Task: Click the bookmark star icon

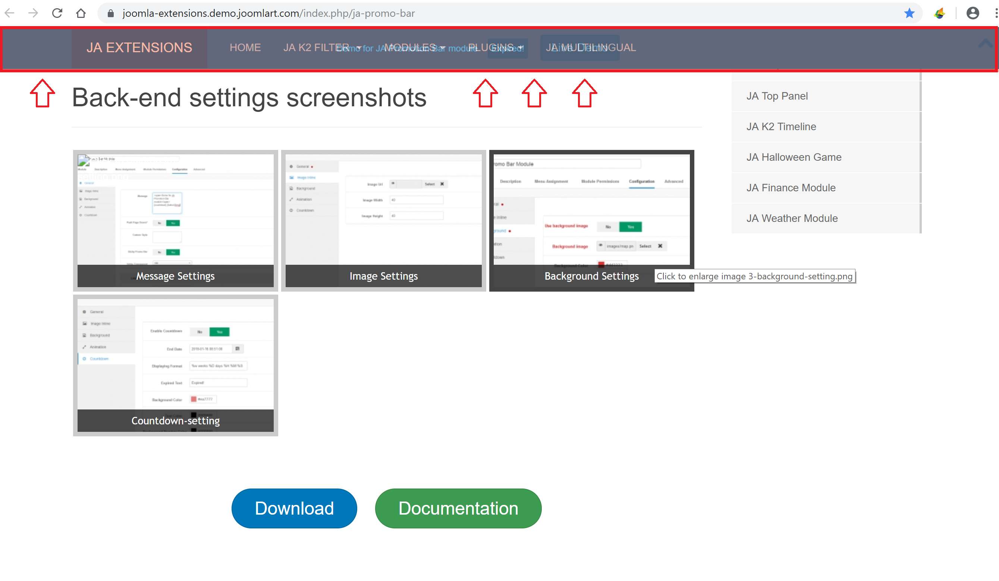Action: tap(909, 13)
